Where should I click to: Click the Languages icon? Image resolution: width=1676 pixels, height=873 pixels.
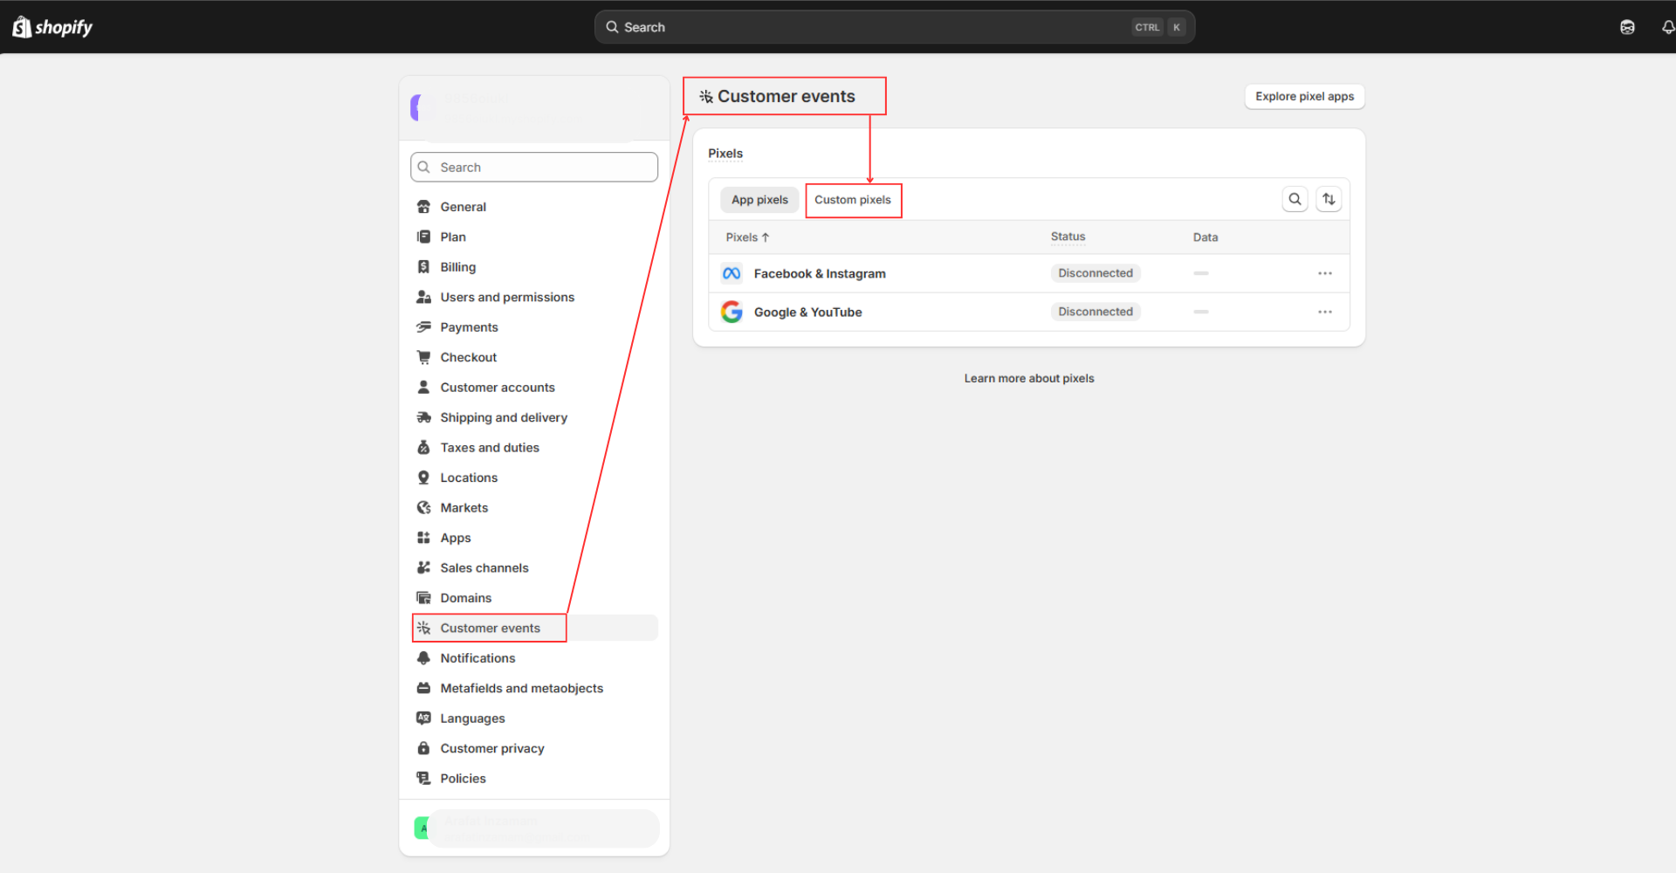[423, 718]
